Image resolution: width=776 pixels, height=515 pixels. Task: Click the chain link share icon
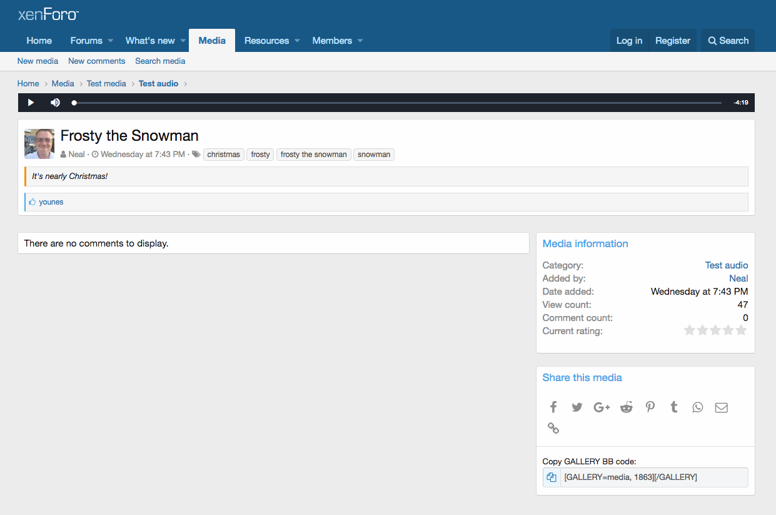point(553,428)
